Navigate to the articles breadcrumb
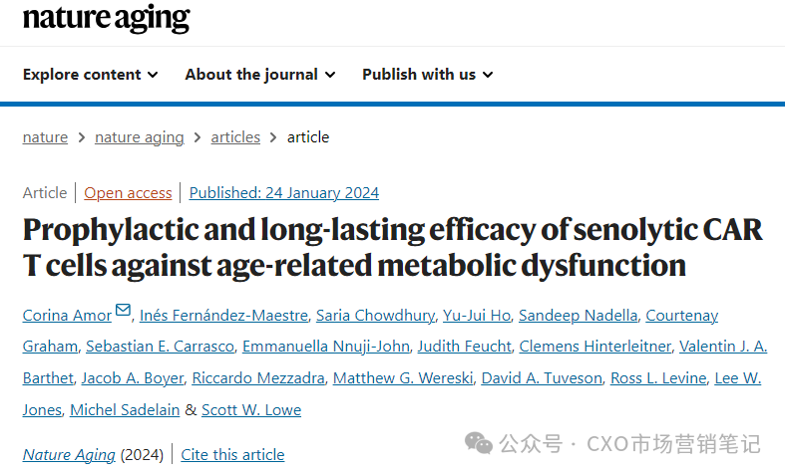The image size is (785, 474). coord(235,137)
